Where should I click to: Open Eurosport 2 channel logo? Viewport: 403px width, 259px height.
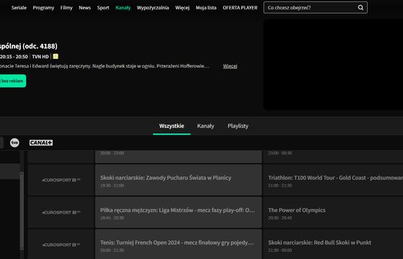click(61, 212)
